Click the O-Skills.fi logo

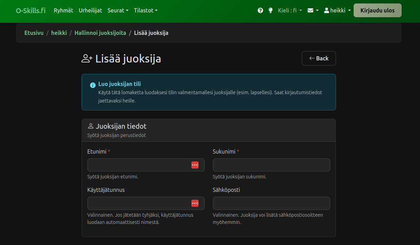(x=30, y=10)
